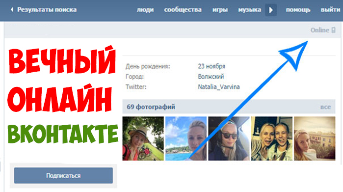
Task: Click the День рождения label
Action: point(148,66)
